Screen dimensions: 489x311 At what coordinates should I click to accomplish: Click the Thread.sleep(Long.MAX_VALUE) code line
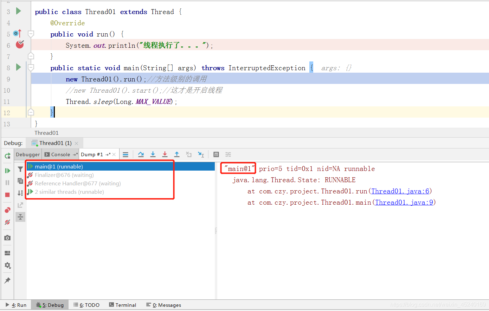point(121,101)
